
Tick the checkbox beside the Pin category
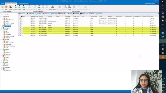tap(3, 59)
